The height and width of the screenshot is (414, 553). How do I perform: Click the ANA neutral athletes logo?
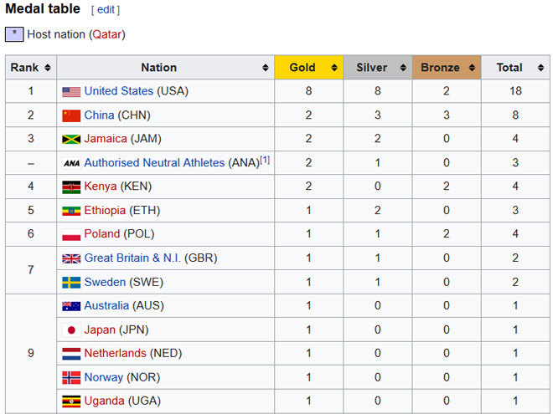point(71,163)
